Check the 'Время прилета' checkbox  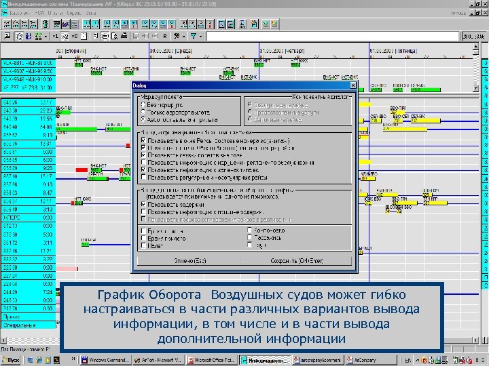(x=143, y=239)
